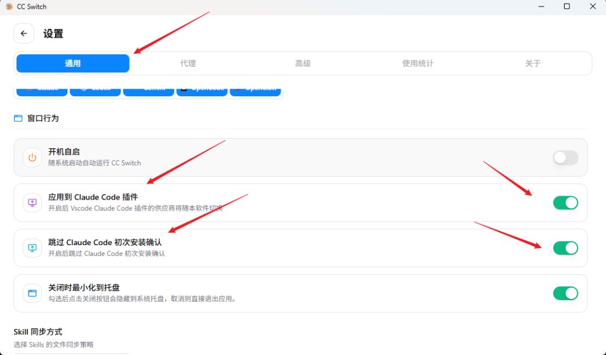Image resolution: width=606 pixels, height=355 pixels.
Task: Click the partially visible OpenCode app button
Action: 202,90
